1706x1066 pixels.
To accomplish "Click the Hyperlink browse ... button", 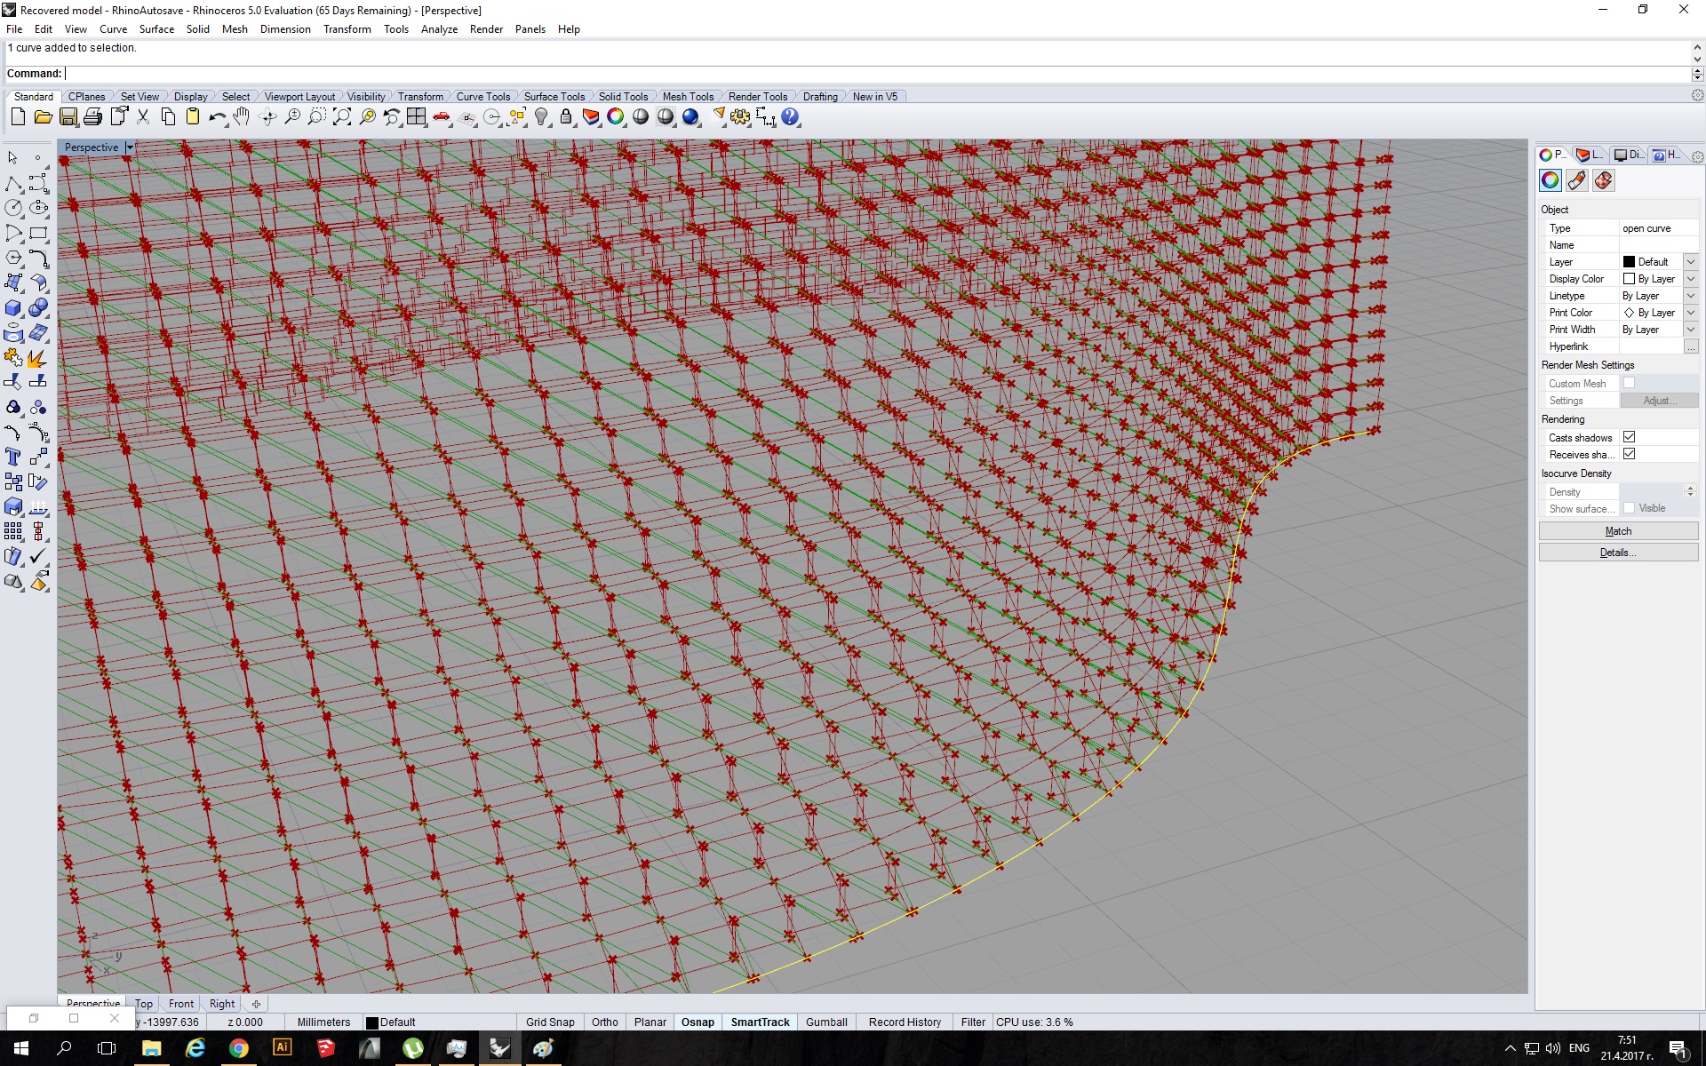I will coord(1691,346).
